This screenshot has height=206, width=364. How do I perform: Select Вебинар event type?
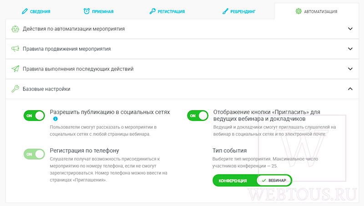274,180
